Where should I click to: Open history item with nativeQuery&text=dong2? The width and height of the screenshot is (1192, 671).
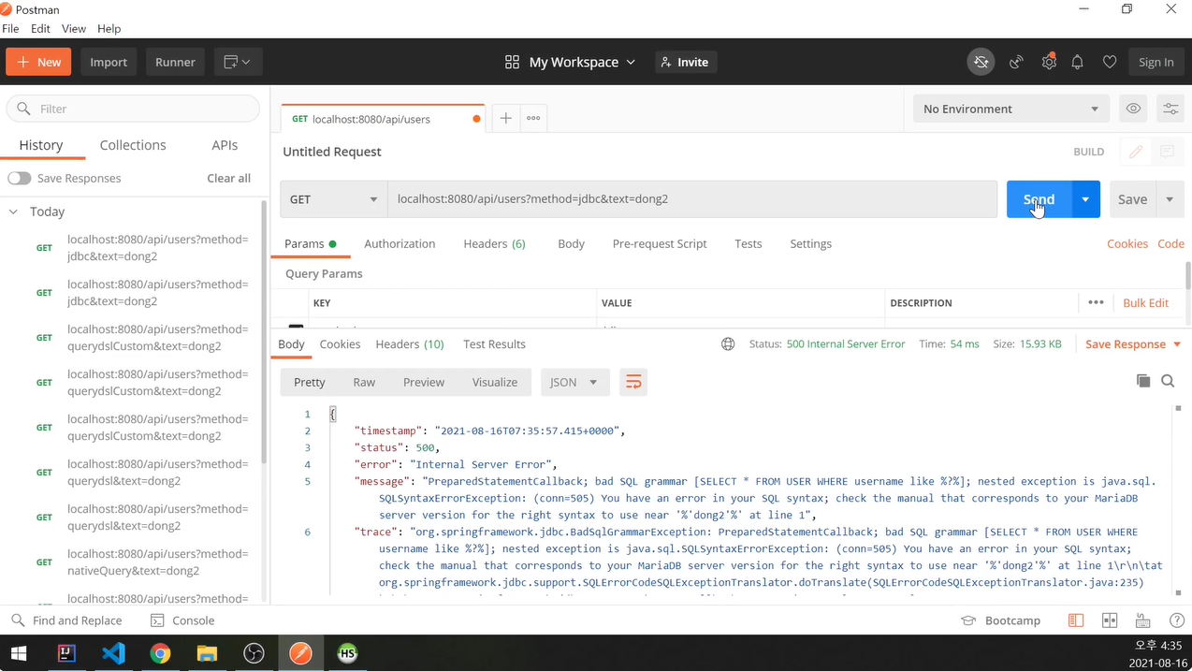pos(157,562)
